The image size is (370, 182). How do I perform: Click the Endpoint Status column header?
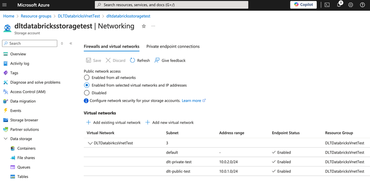point(286,133)
